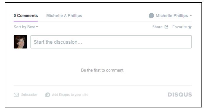
Task: Click the DISQUS logo
Action: (180, 95)
